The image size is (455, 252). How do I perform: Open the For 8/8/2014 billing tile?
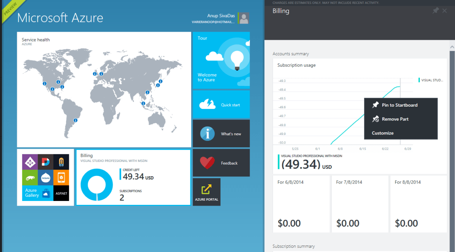tap(418, 204)
